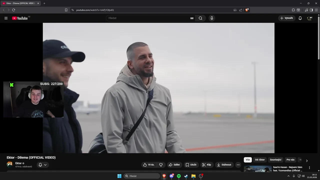This screenshot has height=180, width=320.
Task: Open YouTube notifications bell
Action: coord(300,18)
